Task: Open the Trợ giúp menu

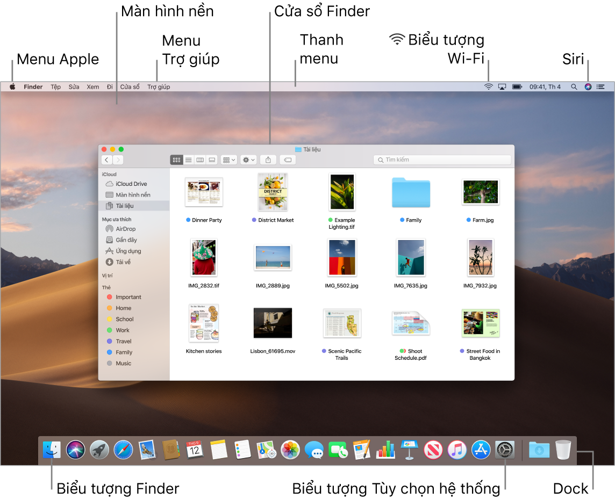Action: [158, 86]
